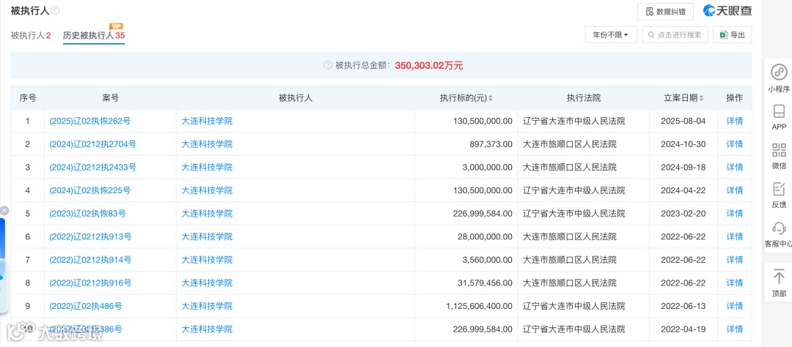Open case (2022)辽02执486号

[85, 306]
